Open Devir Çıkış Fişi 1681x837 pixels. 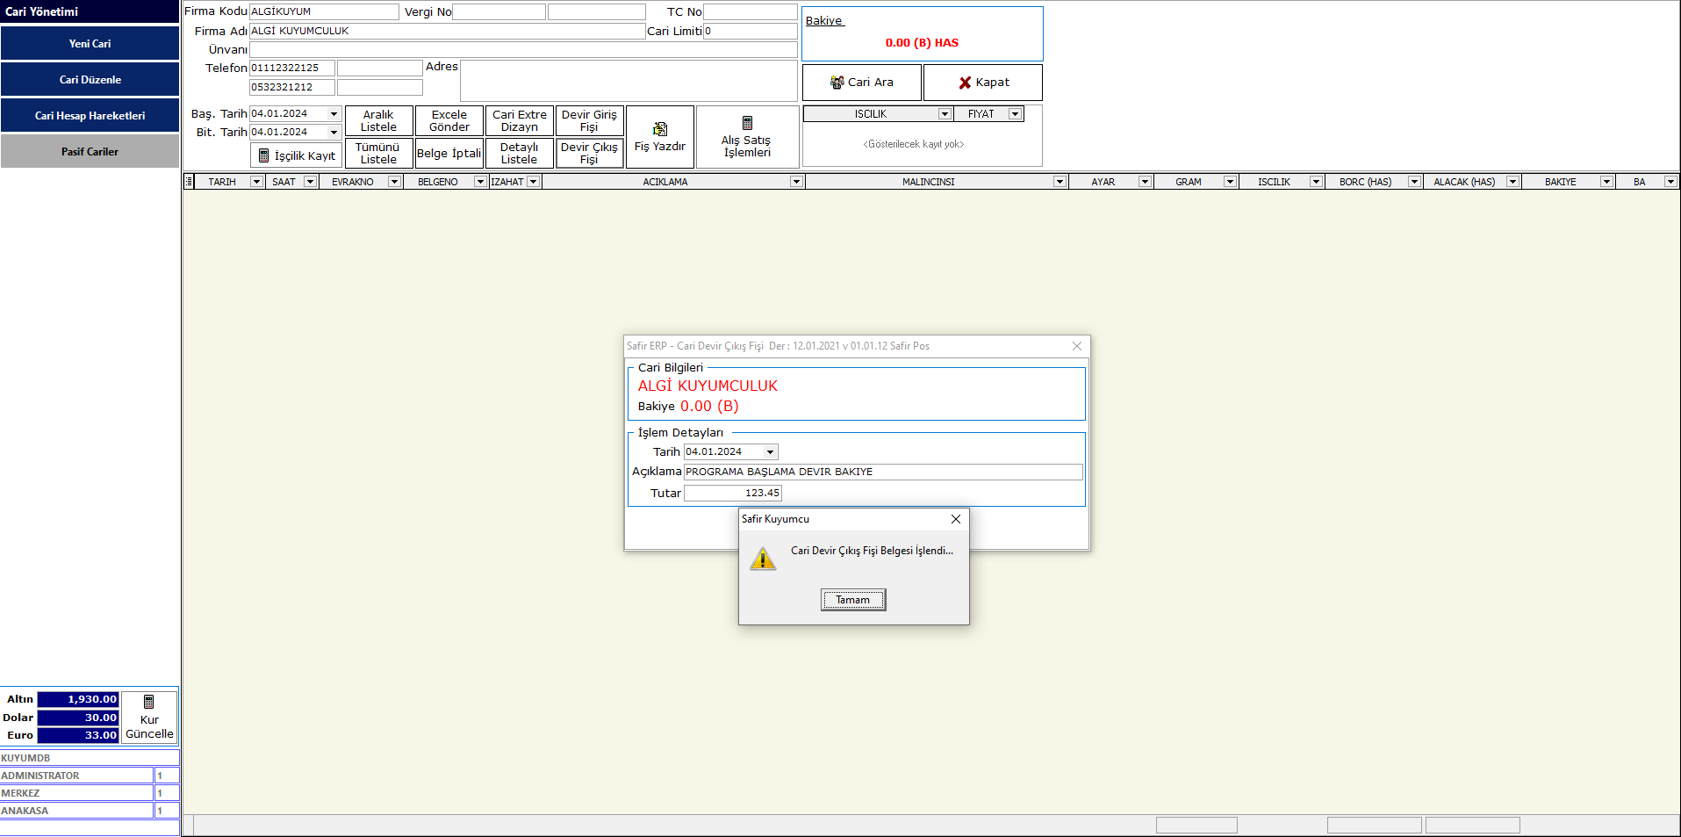tap(589, 153)
